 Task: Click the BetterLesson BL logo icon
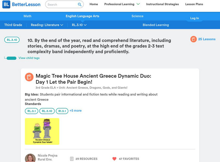(6, 4)
